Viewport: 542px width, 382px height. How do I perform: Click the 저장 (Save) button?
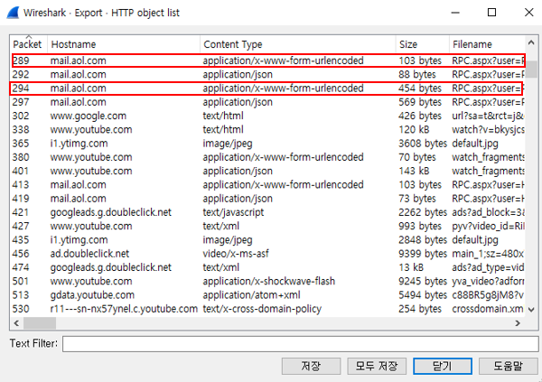tap(311, 366)
